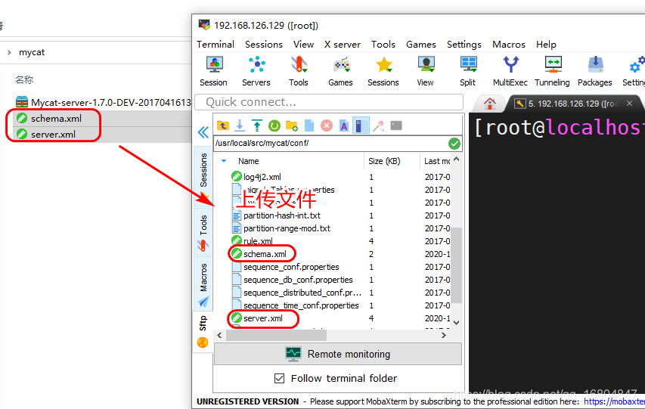Select schema.xml in remote SFTP list
645x409 pixels.
point(265,254)
